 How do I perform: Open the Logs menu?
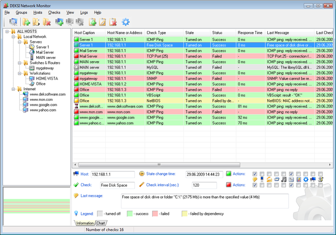pyautogui.click(x=84, y=13)
